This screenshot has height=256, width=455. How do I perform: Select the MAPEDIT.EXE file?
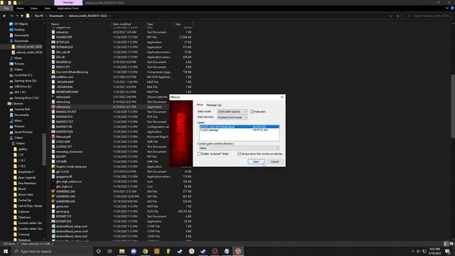click(x=64, y=132)
